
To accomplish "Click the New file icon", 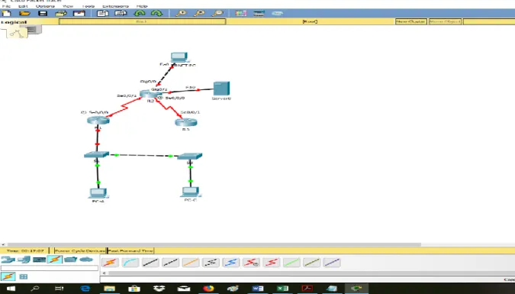I will 7,14.
